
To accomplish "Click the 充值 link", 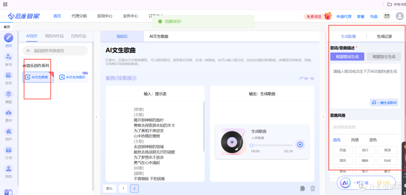I will coord(374,16).
